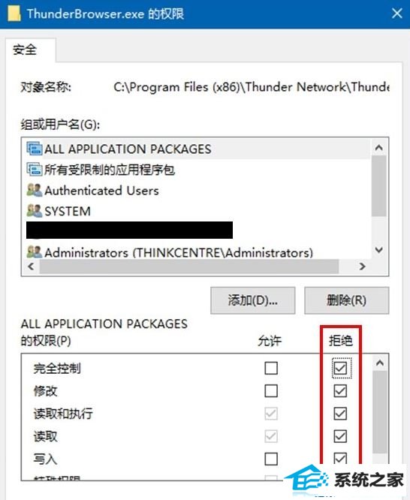Viewport: 410px width, 500px height.
Task: Click user list scroll-up arrow
Action: tap(379, 148)
